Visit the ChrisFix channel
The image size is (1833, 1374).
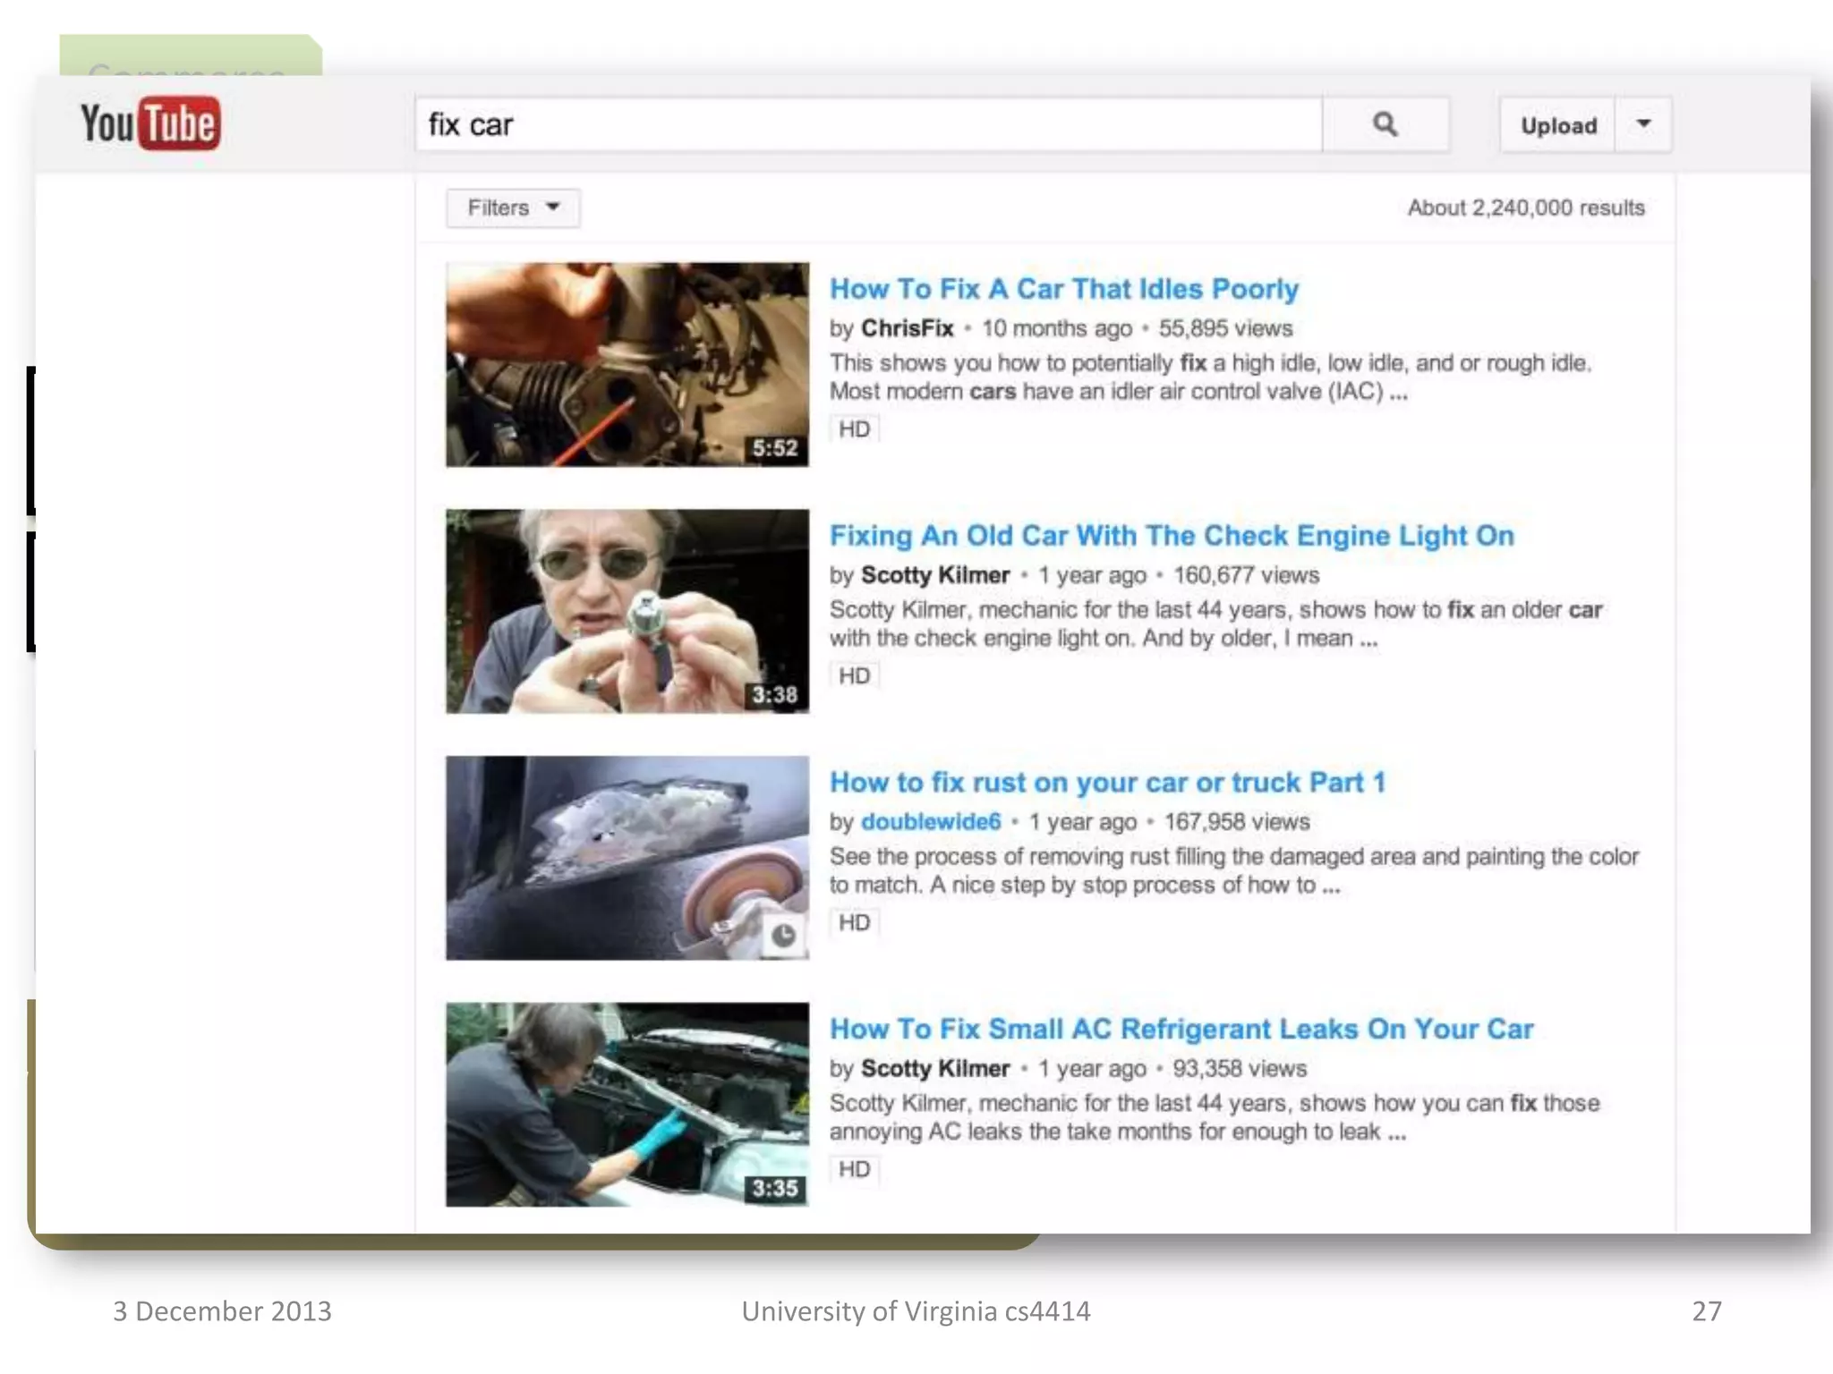(907, 328)
